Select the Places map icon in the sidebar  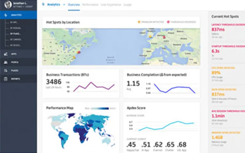[6, 70]
